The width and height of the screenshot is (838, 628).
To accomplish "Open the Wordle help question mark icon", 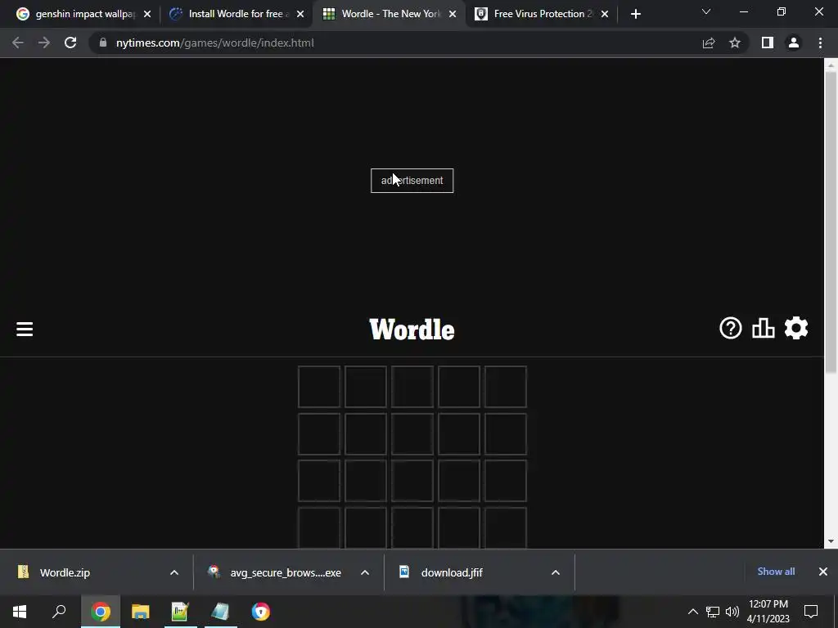I will (x=730, y=328).
